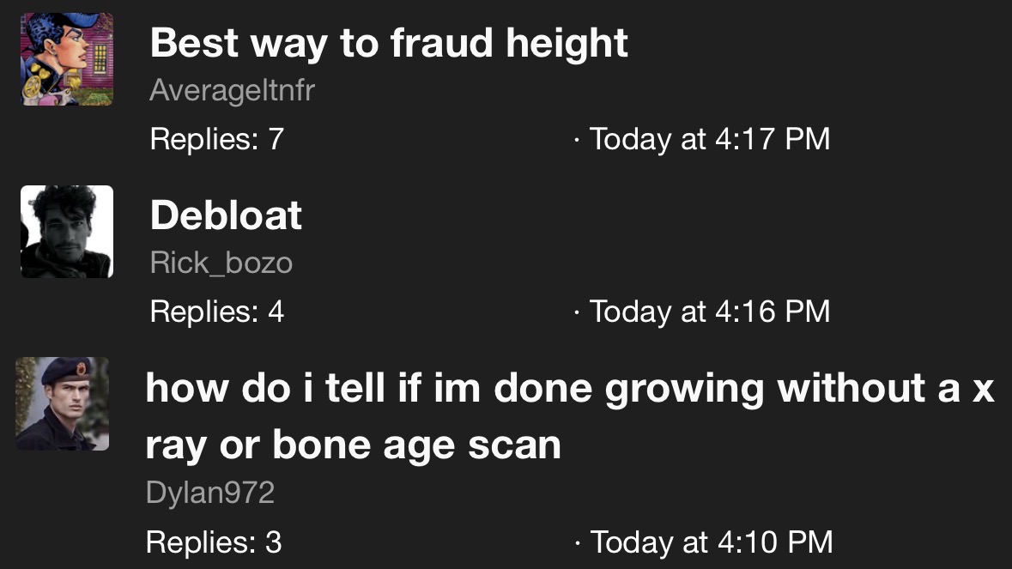Click the dot separator before 4:16 PM
The height and width of the screenshot is (569, 1012).
pyautogui.click(x=575, y=311)
